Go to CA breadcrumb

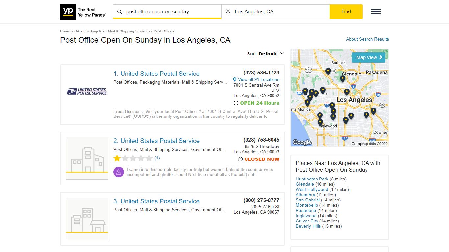[77, 31]
